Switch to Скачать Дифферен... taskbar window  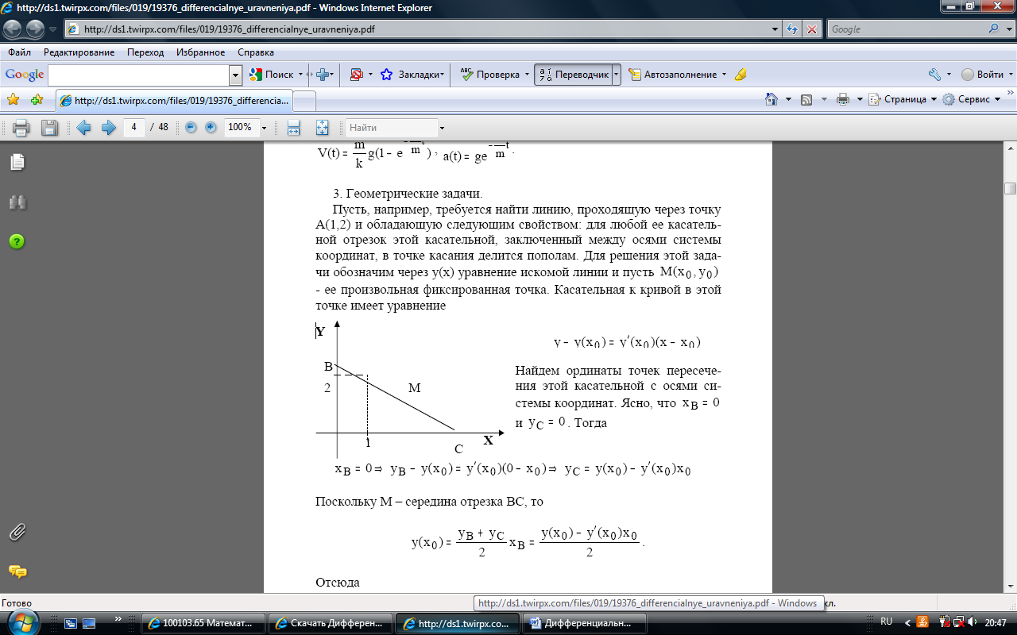coord(331,623)
